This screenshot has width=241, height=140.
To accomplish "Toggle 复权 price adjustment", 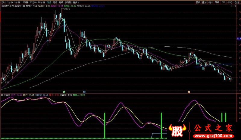I will pos(198,2).
